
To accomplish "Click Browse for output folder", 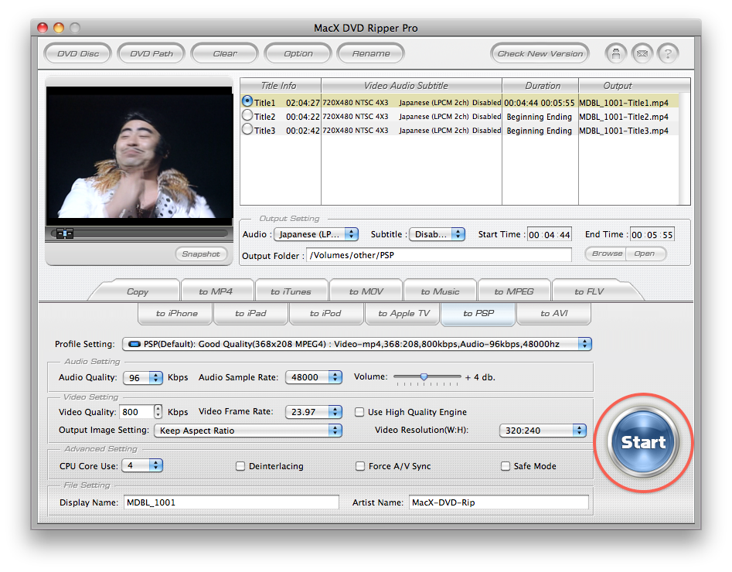I will [x=606, y=254].
